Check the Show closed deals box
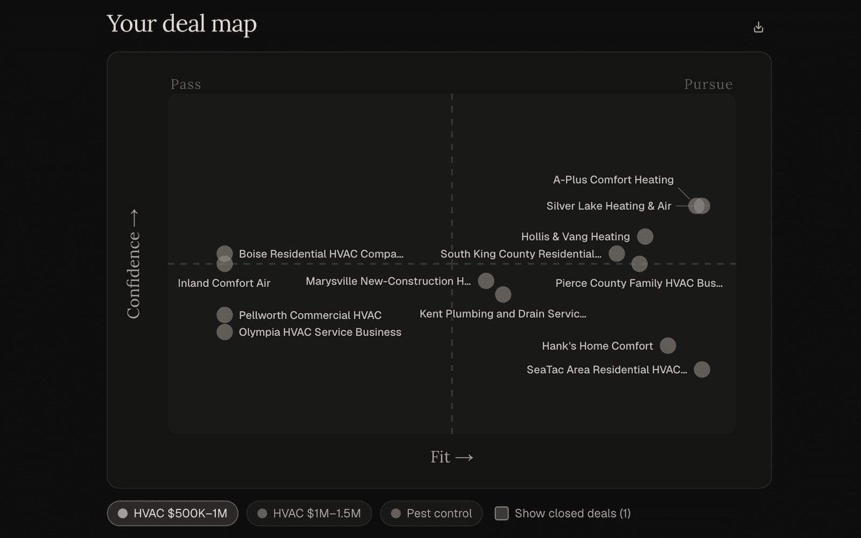Image resolution: width=861 pixels, height=538 pixels. tap(502, 513)
